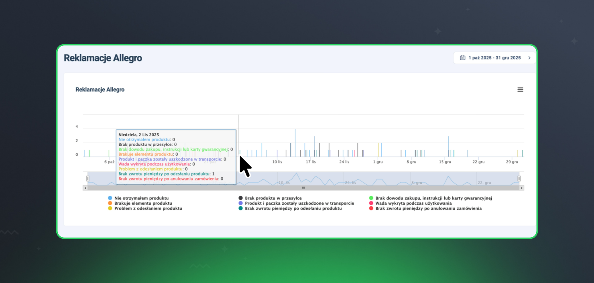The height and width of the screenshot is (283, 594).
Task: Click the left navigator range handle
Action: (x=88, y=178)
